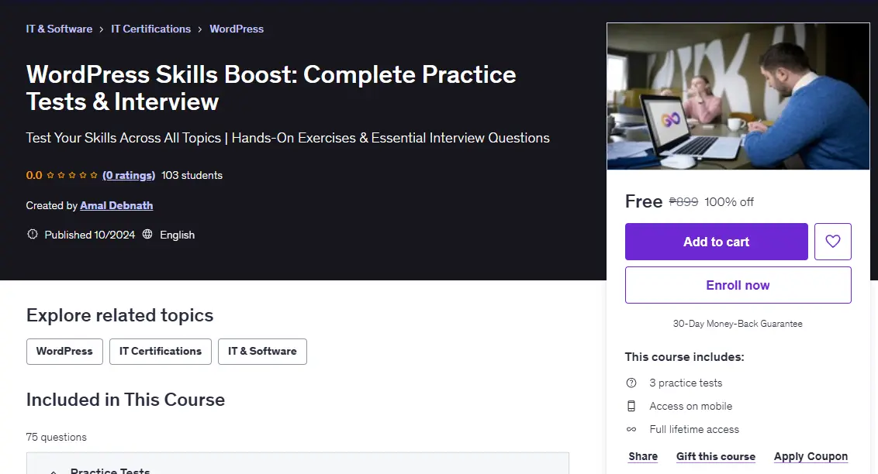878x474 pixels.
Task: Click Gift this course
Action: [716, 457]
